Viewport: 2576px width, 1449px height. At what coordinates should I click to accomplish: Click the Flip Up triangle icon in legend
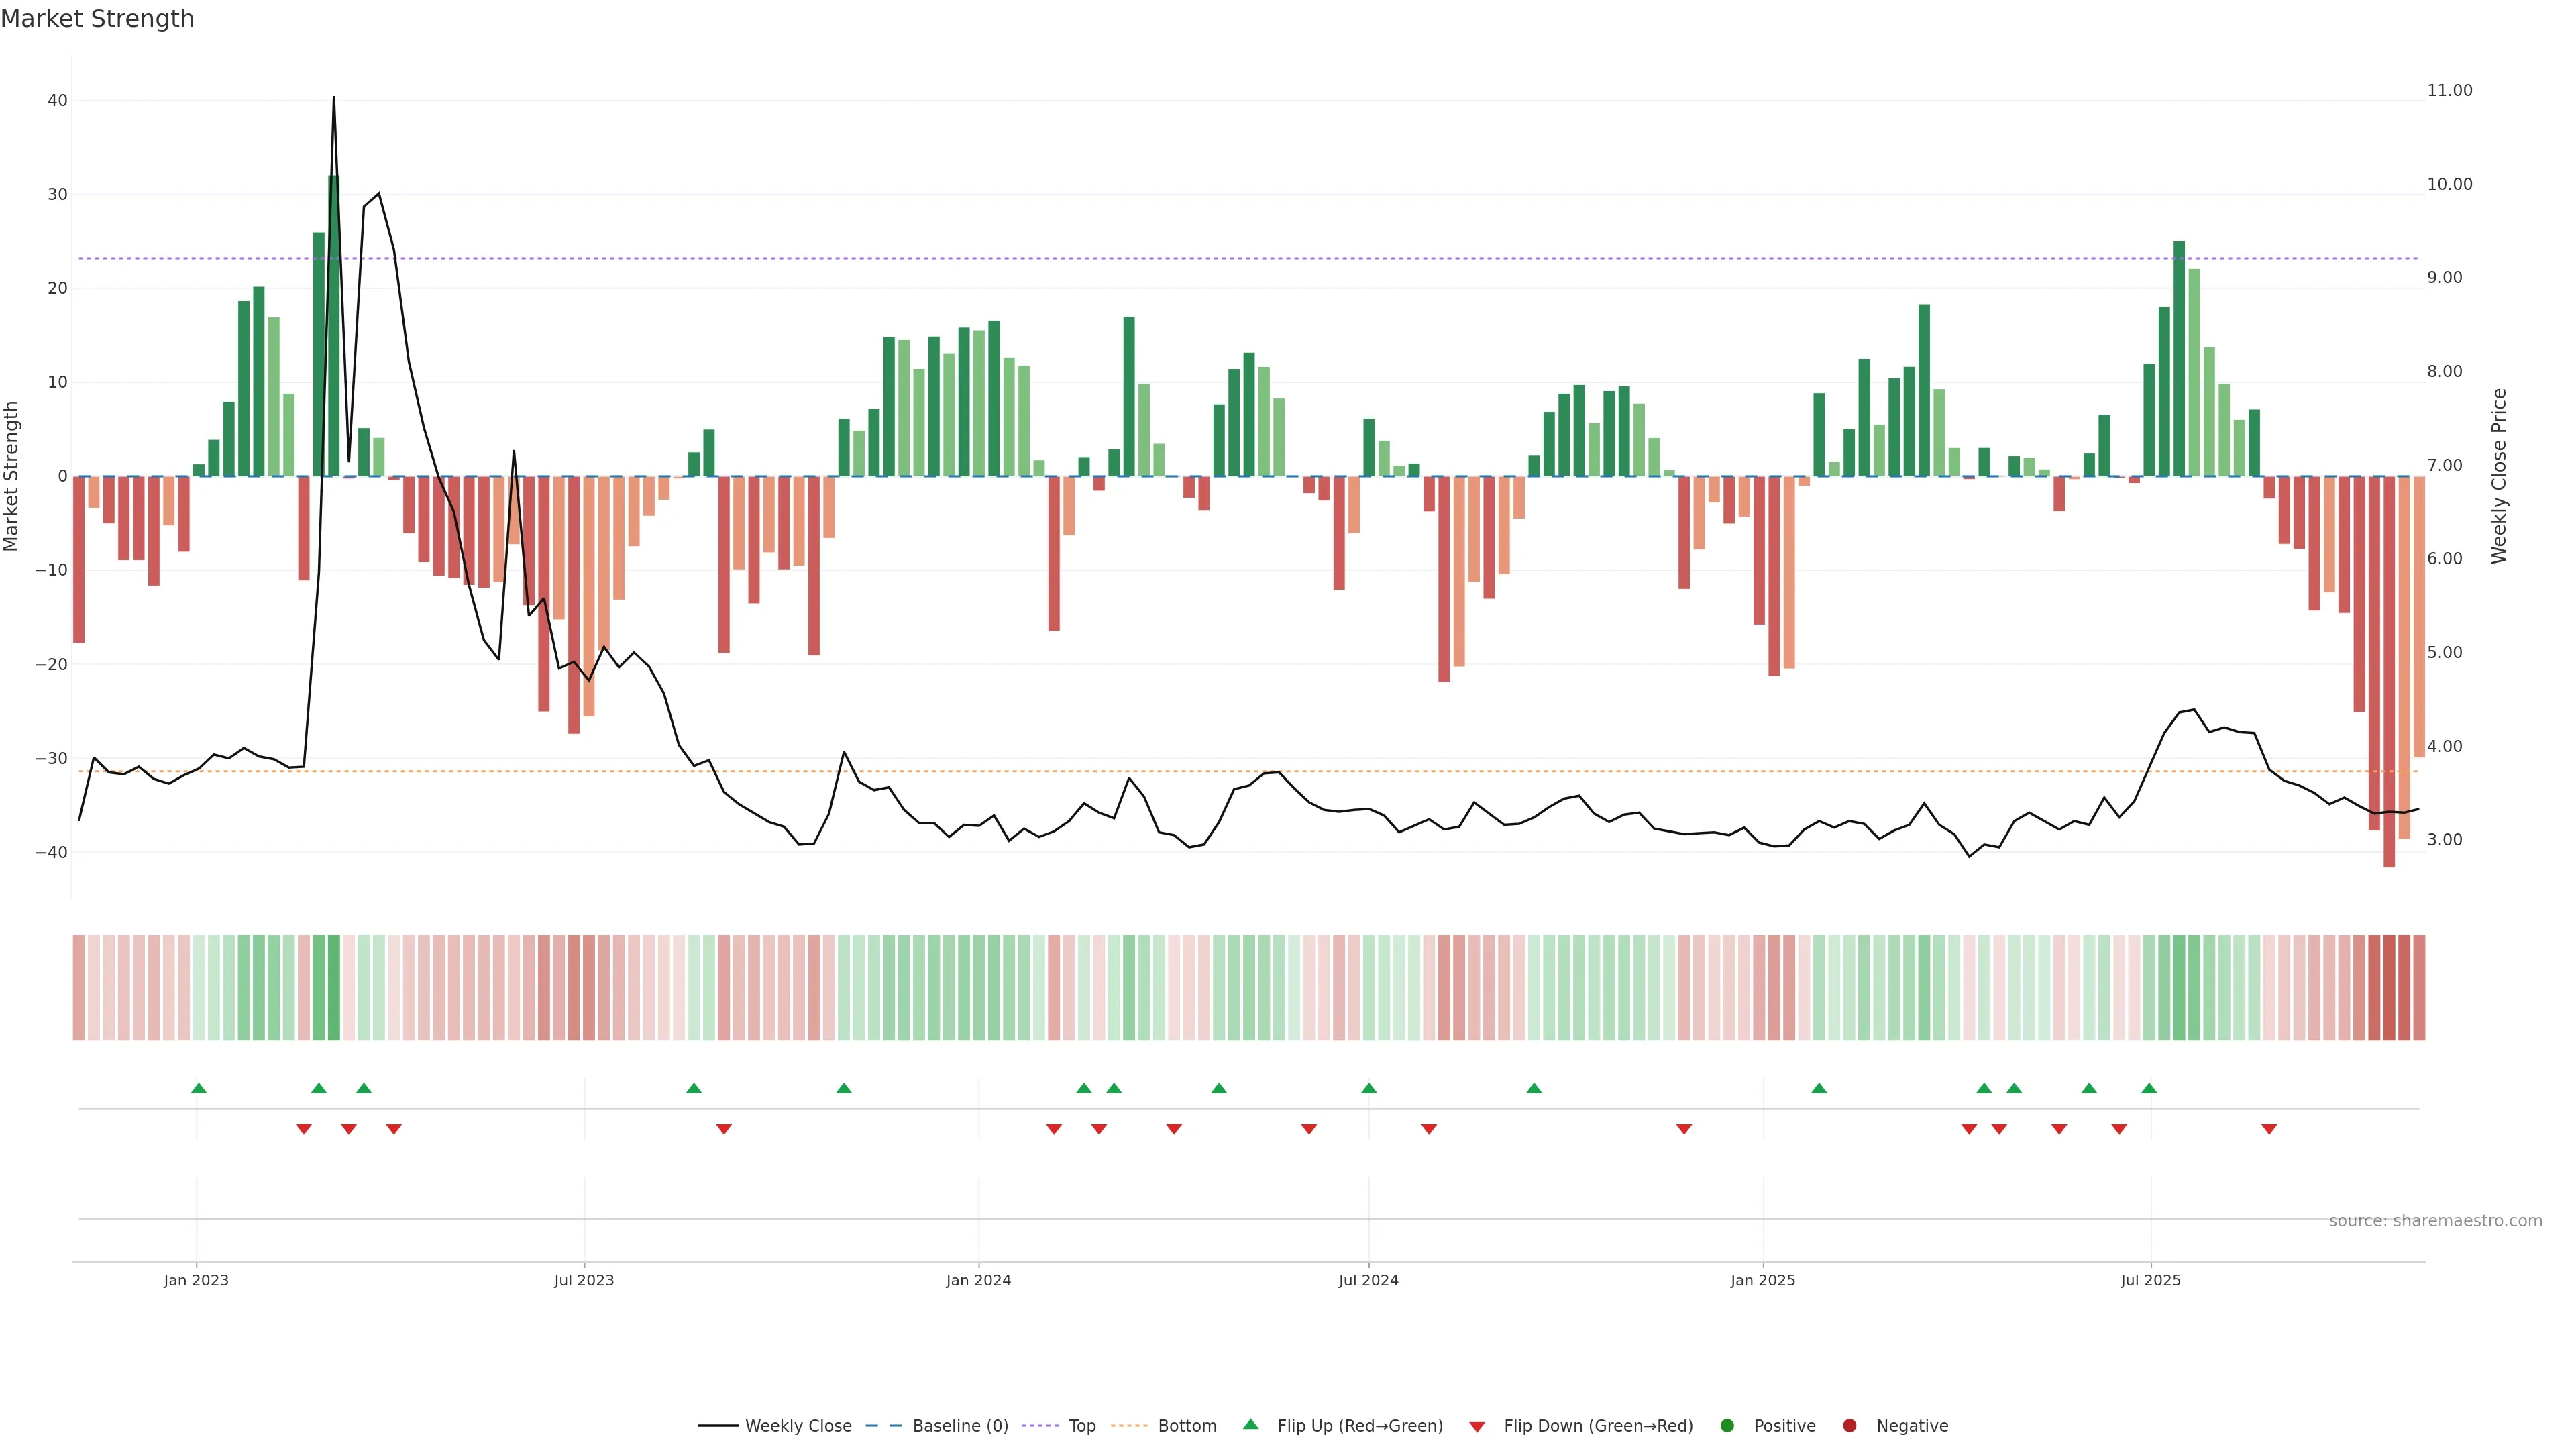click(x=1250, y=1424)
